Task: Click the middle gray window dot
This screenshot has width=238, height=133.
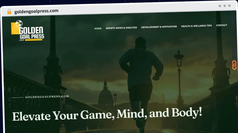Action: pyautogui.click(x=225, y=6)
